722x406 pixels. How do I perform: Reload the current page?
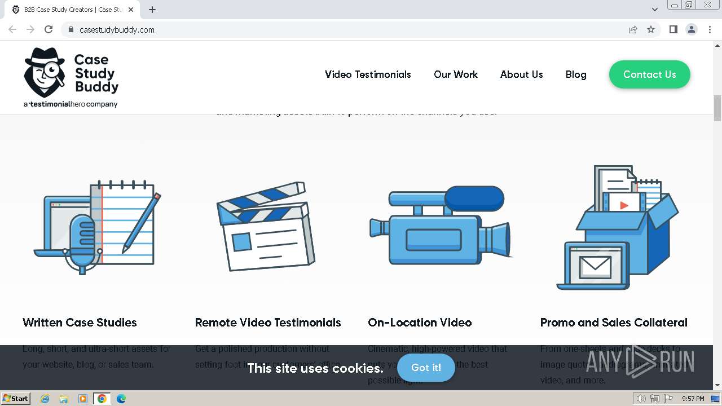click(49, 29)
